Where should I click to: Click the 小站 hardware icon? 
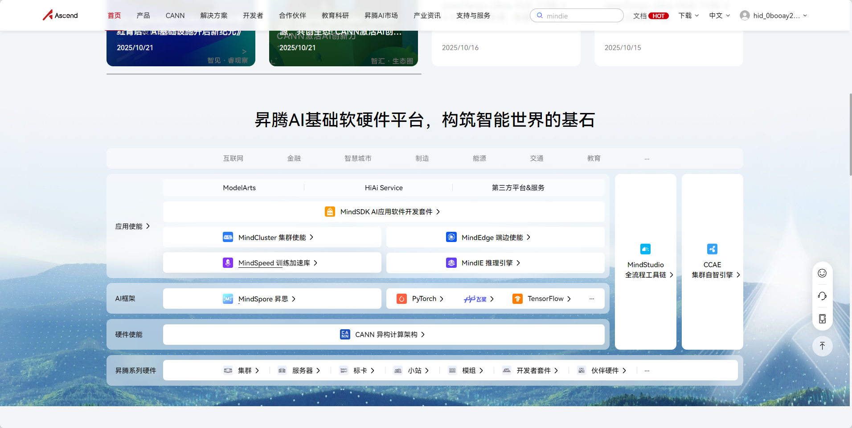click(x=398, y=371)
